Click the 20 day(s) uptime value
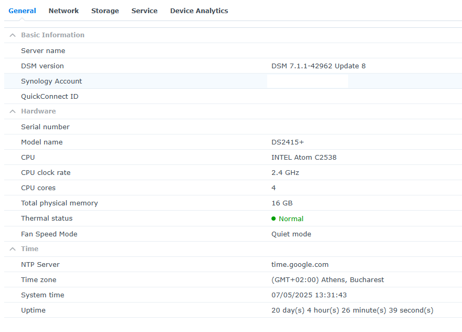 (352, 310)
